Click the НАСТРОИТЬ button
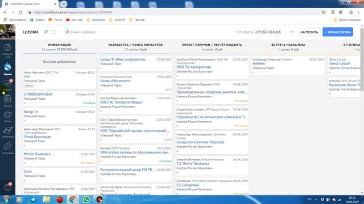Viewport: 364px width, 204px height. [309, 32]
